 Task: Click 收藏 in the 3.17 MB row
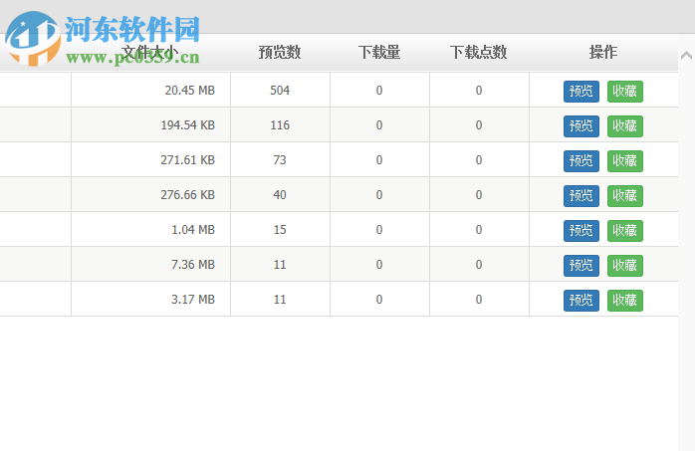625,301
